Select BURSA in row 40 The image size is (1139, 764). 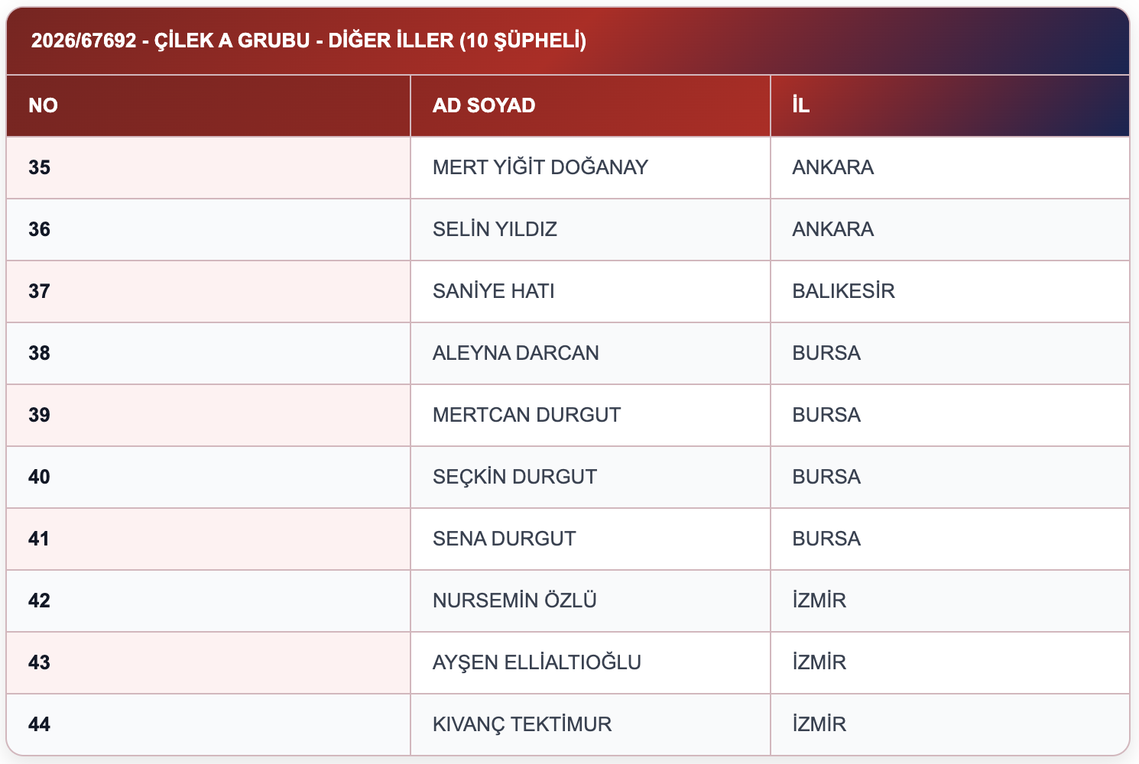click(x=826, y=477)
